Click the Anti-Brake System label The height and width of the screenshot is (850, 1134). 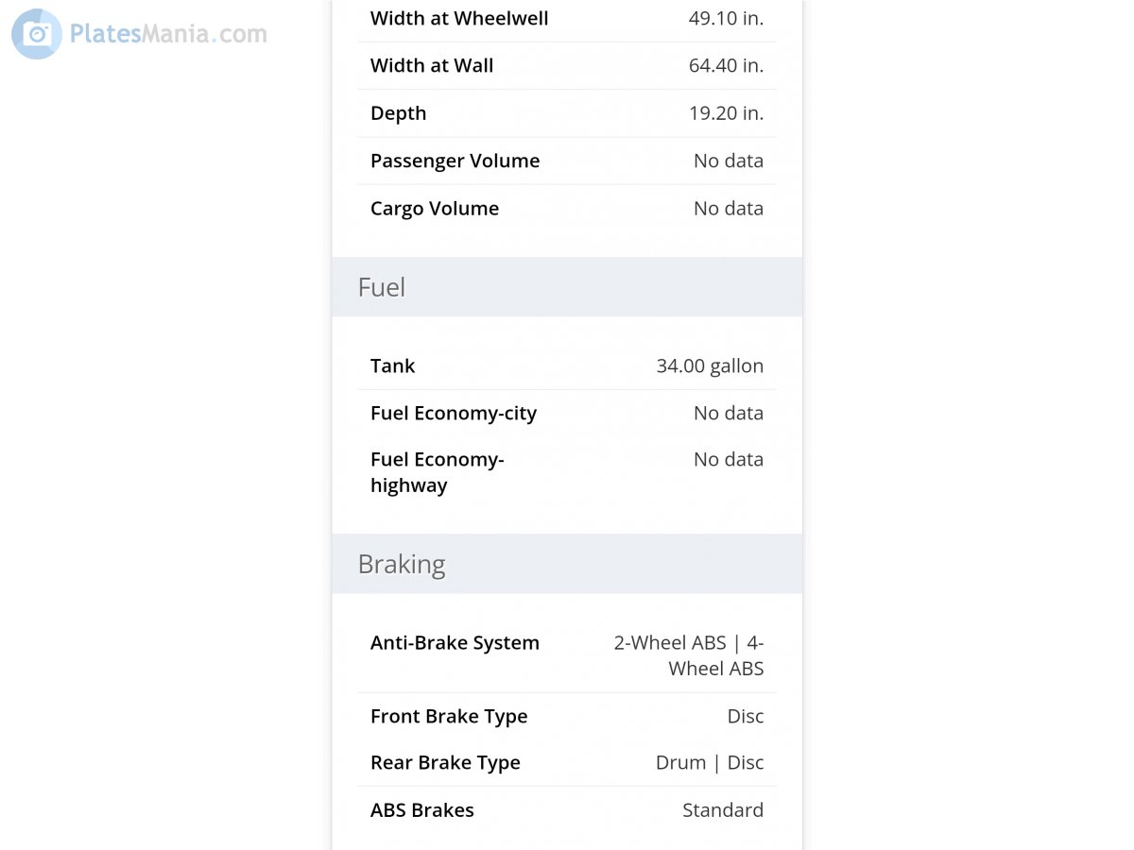(x=455, y=642)
